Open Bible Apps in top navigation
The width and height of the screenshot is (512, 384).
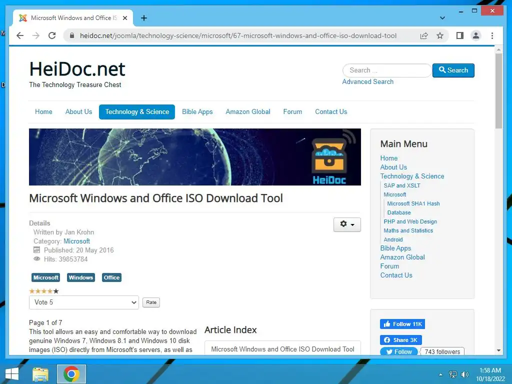[x=197, y=111]
